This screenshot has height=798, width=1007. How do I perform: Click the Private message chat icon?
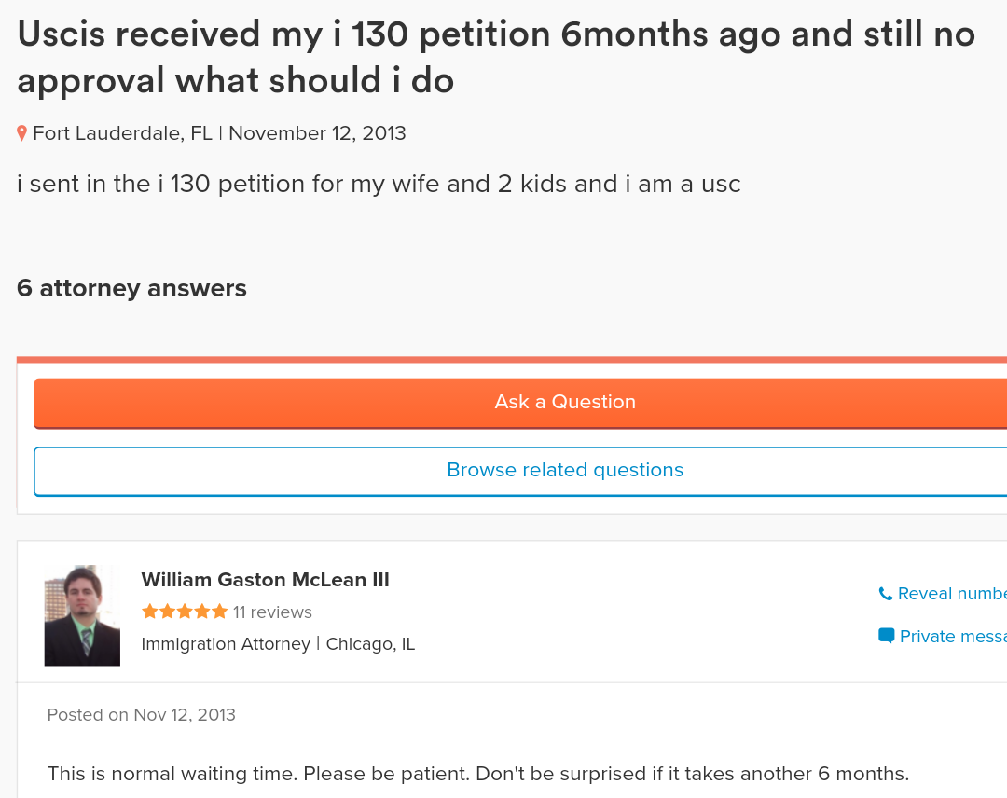[887, 636]
